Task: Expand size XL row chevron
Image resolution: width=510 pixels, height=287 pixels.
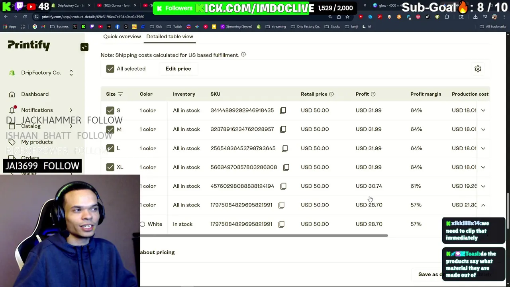Action: [x=483, y=167]
